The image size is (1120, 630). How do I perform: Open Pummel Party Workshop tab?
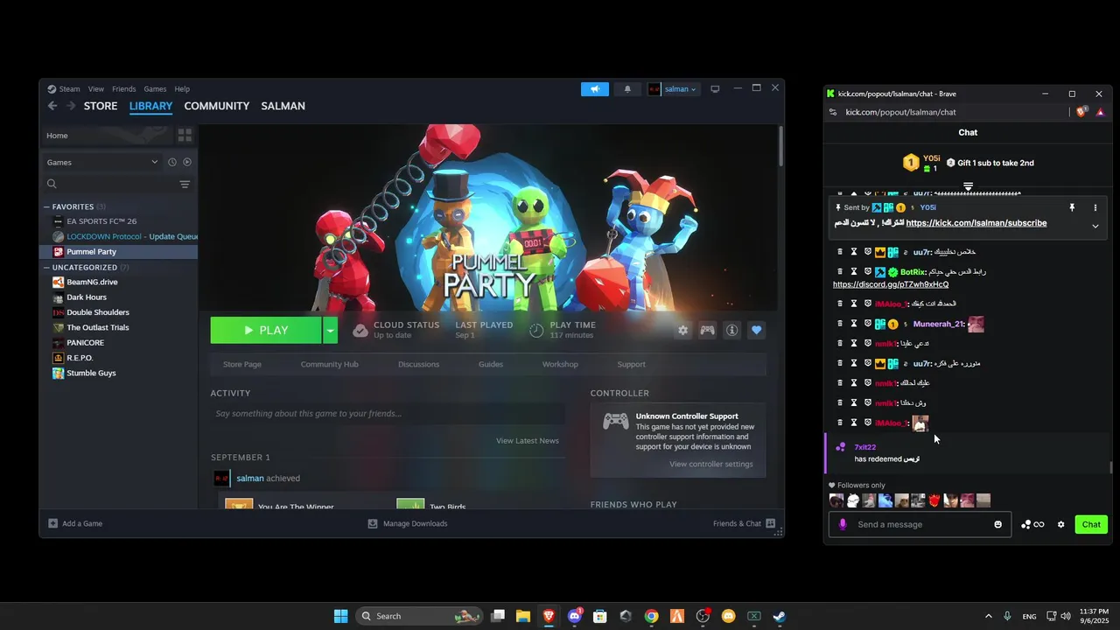[560, 364]
